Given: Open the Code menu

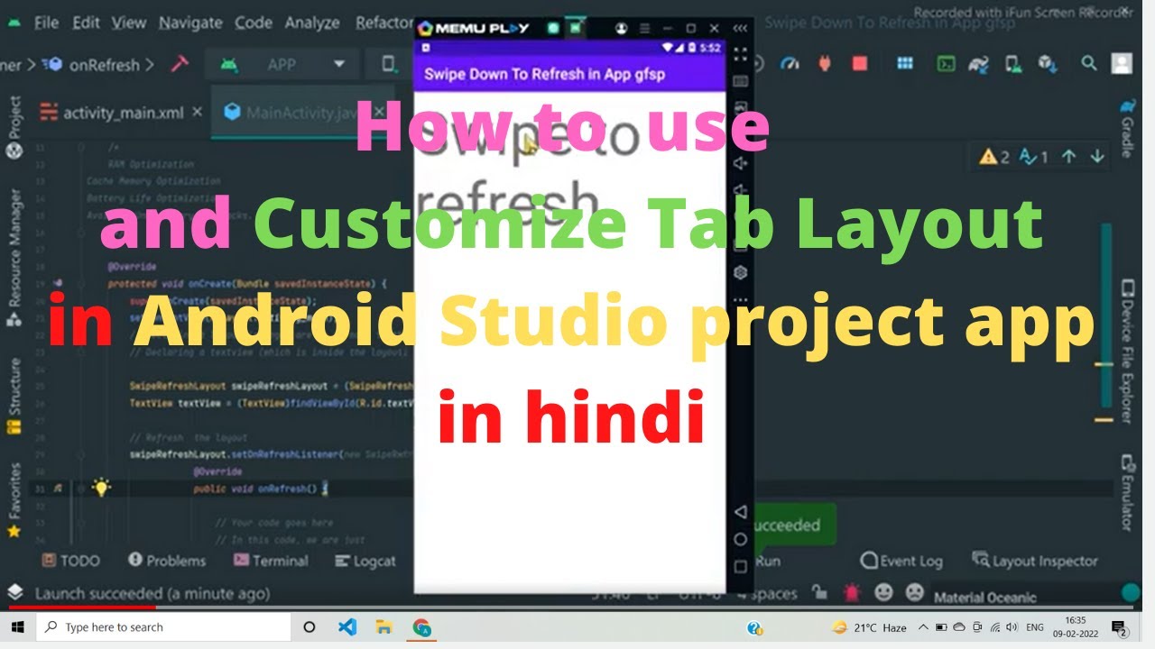Looking at the screenshot, I should coord(254,23).
